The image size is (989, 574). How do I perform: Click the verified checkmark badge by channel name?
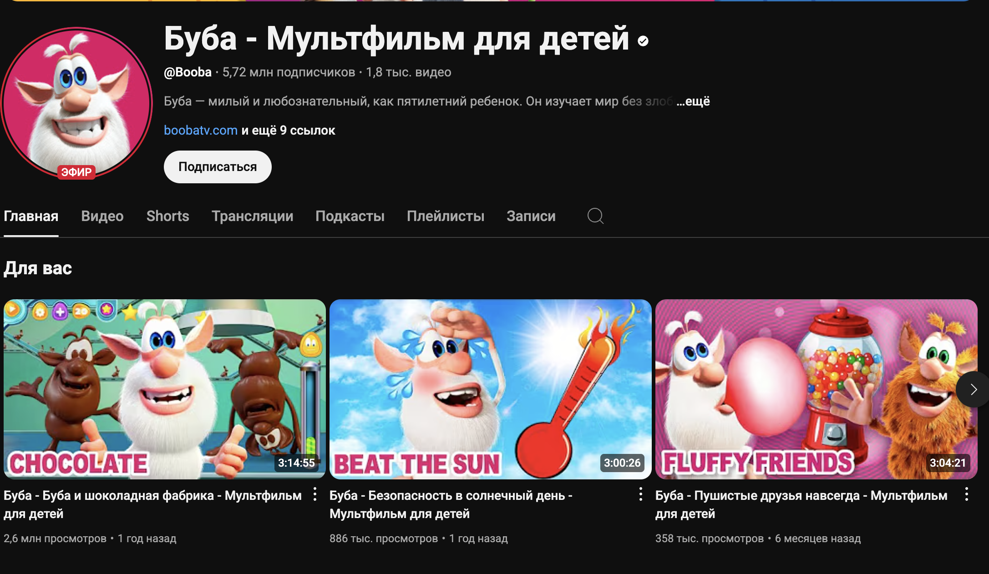643,41
